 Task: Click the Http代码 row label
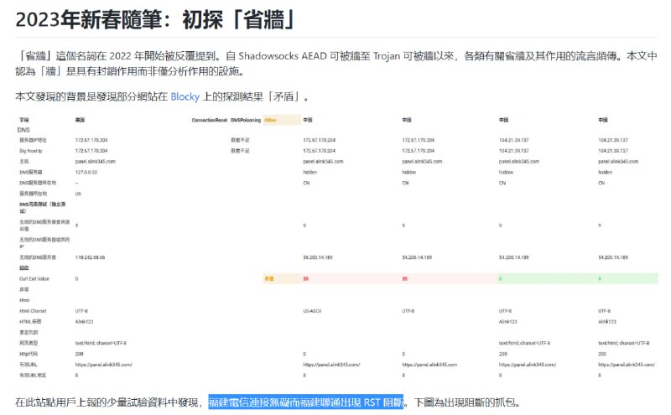(x=29, y=355)
